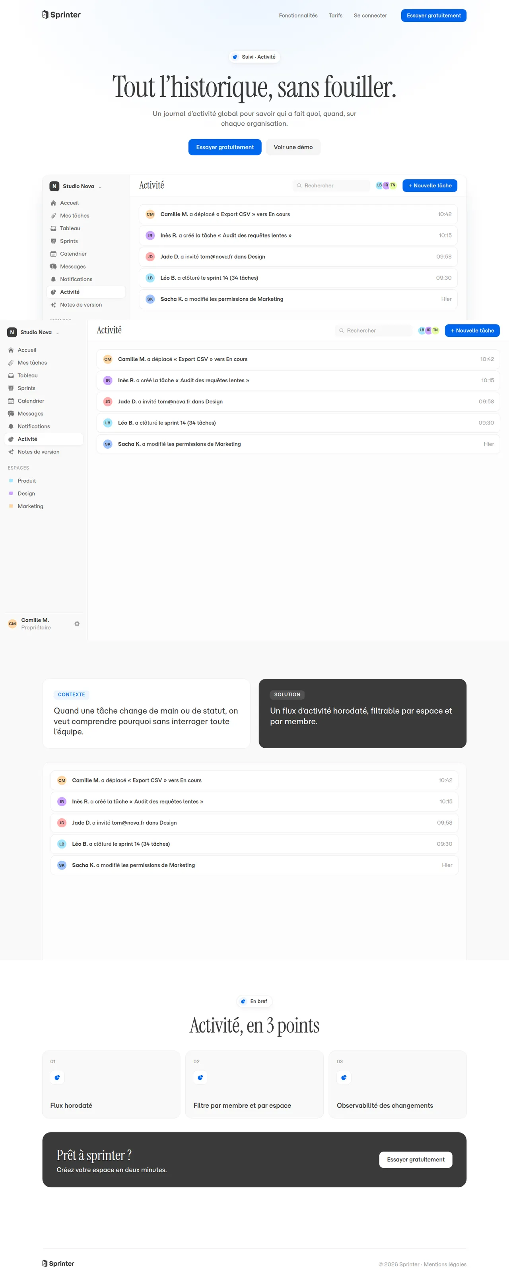Open Léo B. sprint 14 row in hero preview
This screenshot has width=509, height=1280.
(x=298, y=278)
